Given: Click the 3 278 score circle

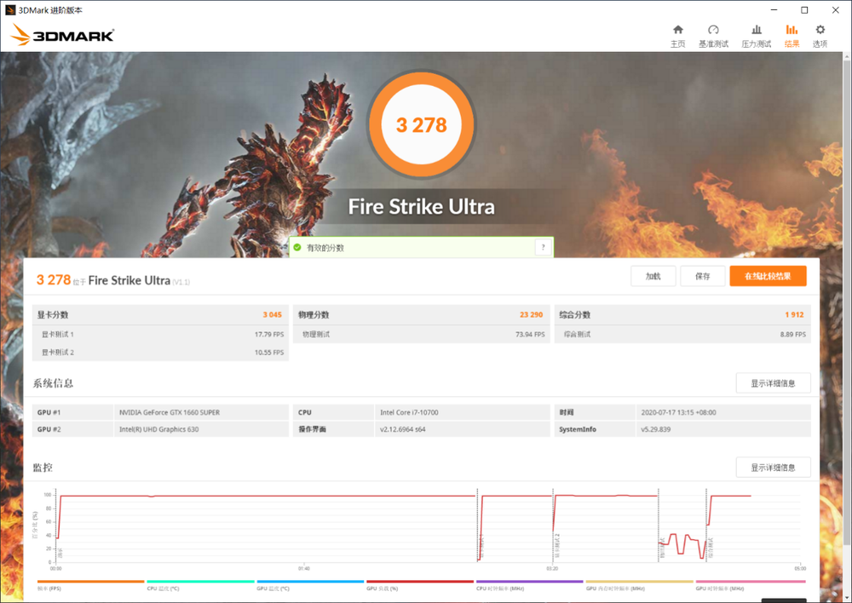Looking at the screenshot, I should point(421,124).
